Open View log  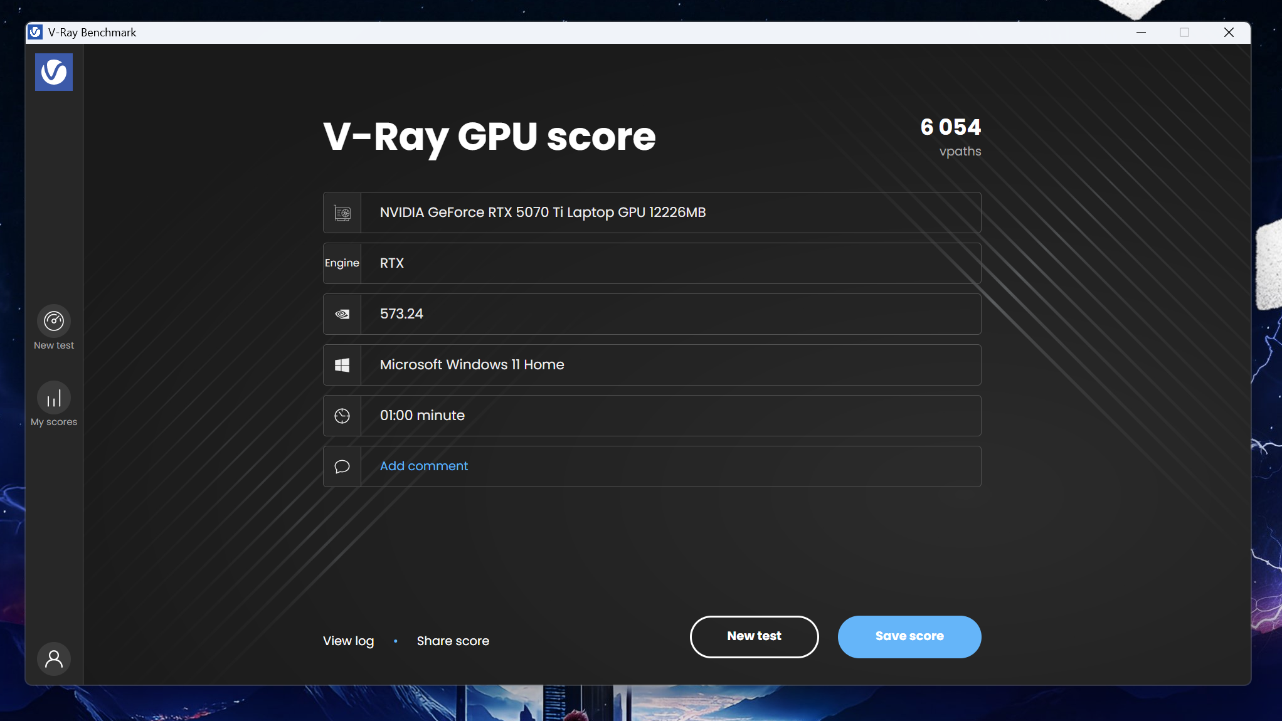(348, 641)
